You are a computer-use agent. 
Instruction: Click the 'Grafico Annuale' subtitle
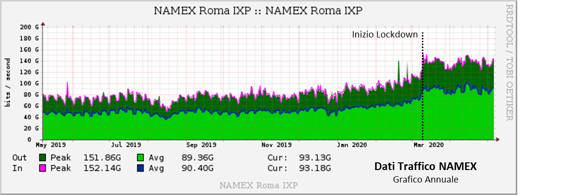coord(425,179)
